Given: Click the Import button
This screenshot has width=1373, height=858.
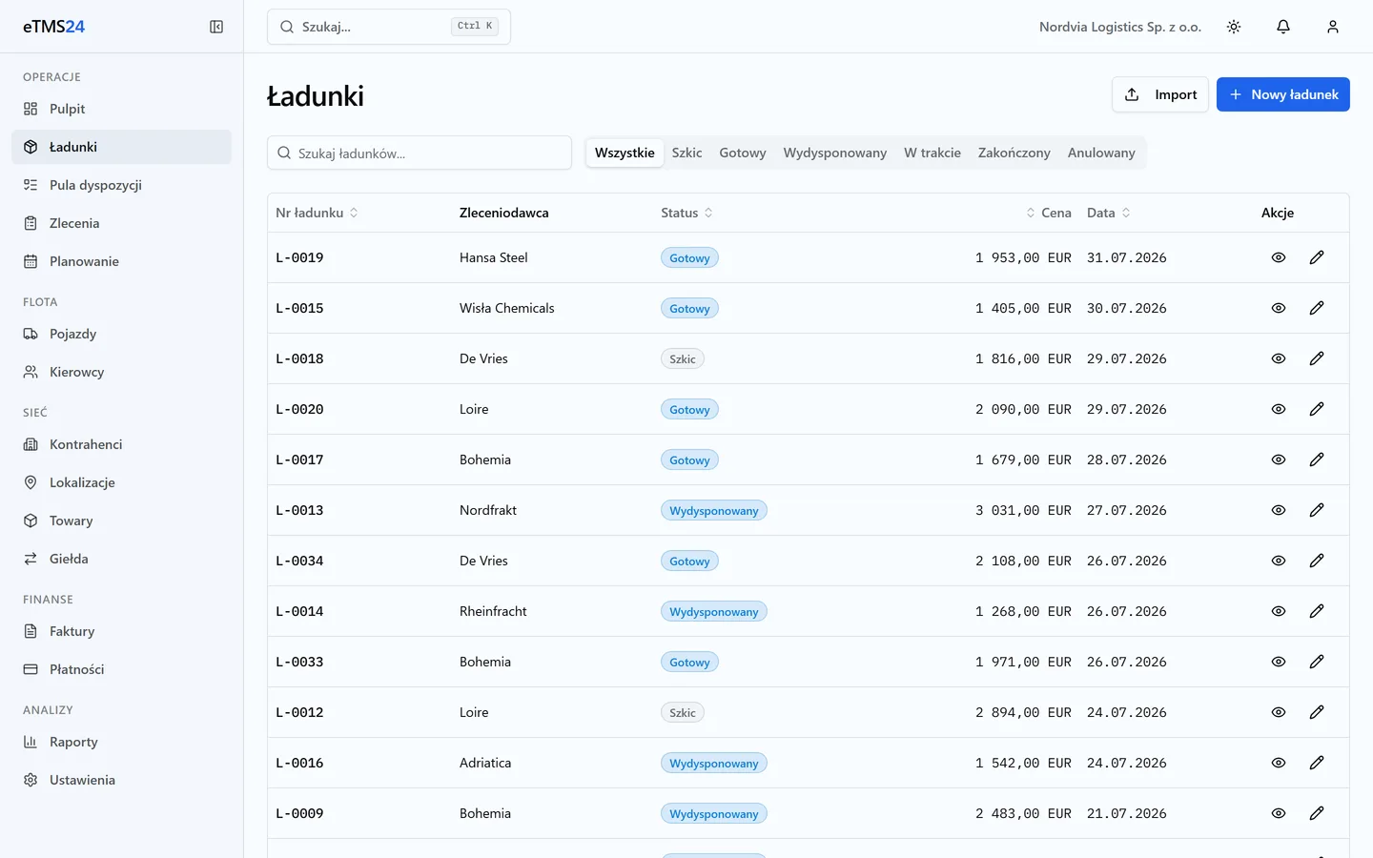Looking at the screenshot, I should point(1160,94).
